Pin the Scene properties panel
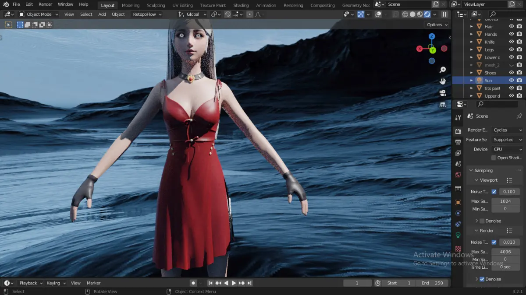 point(519,116)
